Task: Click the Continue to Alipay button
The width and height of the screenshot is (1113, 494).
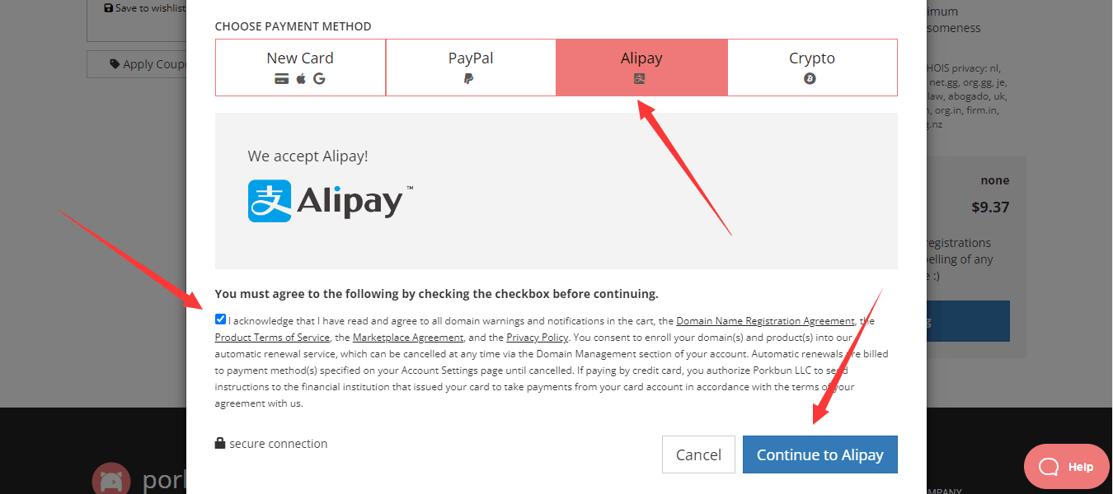Action: click(819, 454)
